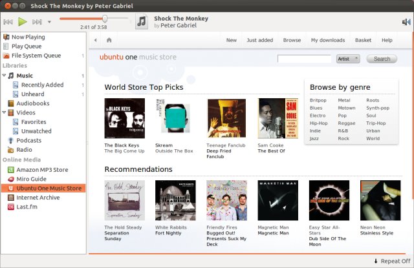This screenshot has width=414, height=268.
Task: Open the New tab in the store
Action: coord(232,40)
